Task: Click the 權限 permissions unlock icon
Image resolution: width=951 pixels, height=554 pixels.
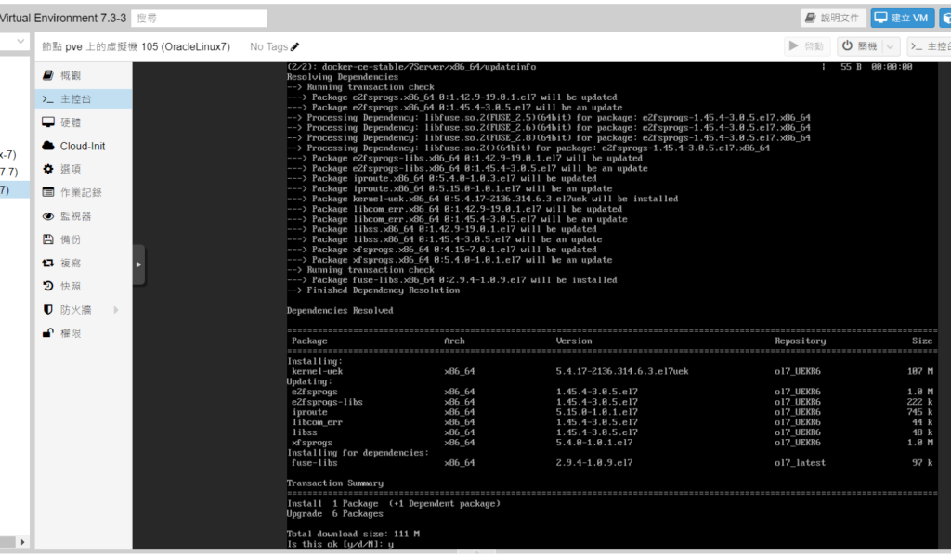Action: [x=48, y=333]
